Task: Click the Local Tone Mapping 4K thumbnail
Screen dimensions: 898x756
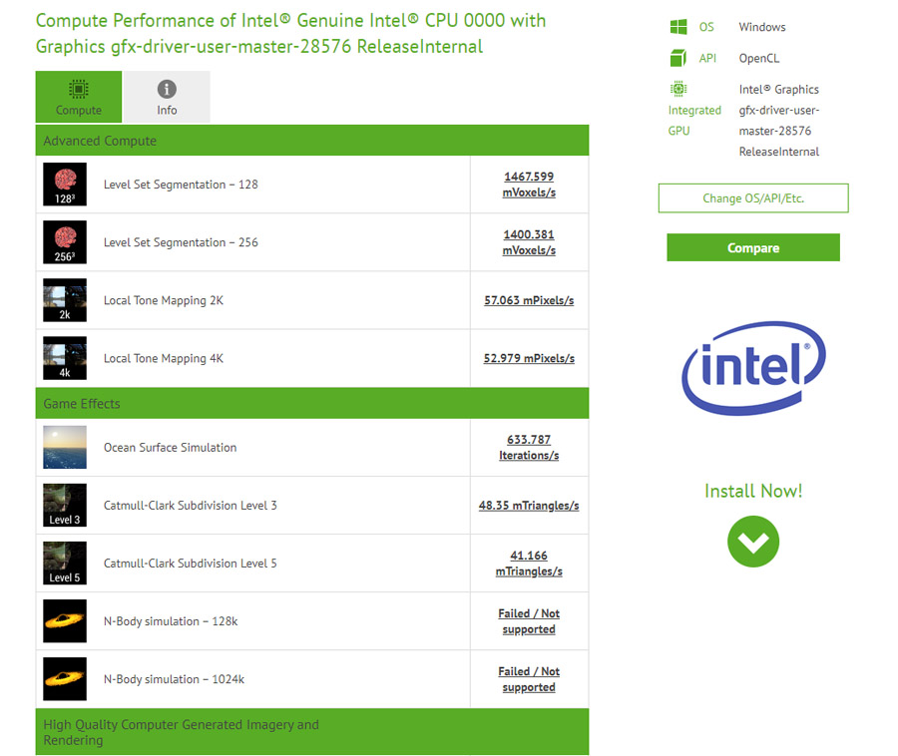Action: point(65,358)
